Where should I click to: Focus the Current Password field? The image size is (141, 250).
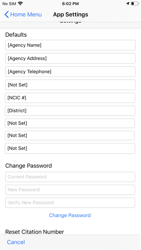pos(70,177)
